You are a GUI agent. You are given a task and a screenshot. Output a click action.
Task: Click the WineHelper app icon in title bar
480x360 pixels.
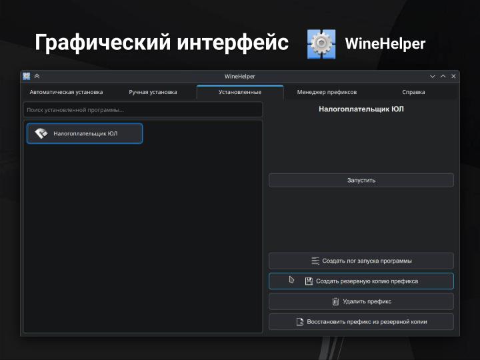click(27, 76)
